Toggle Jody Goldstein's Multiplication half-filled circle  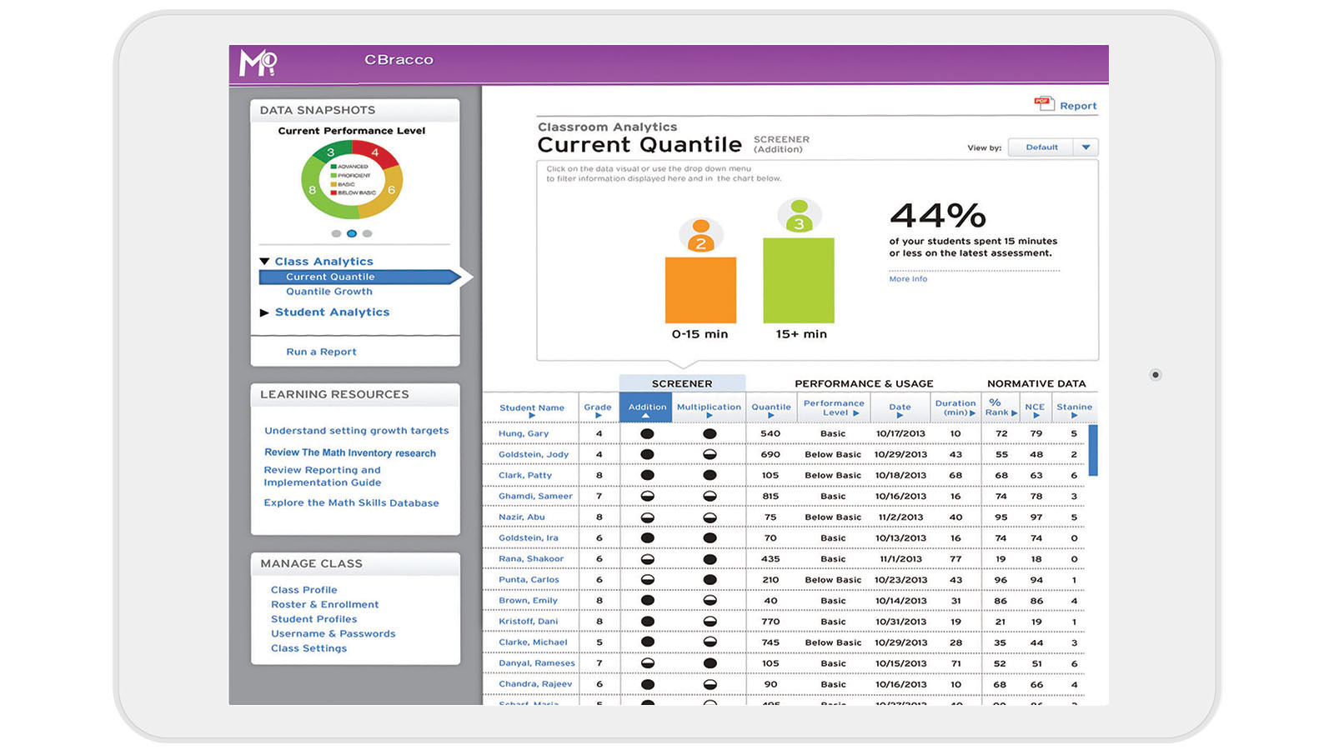coord(709,454)
